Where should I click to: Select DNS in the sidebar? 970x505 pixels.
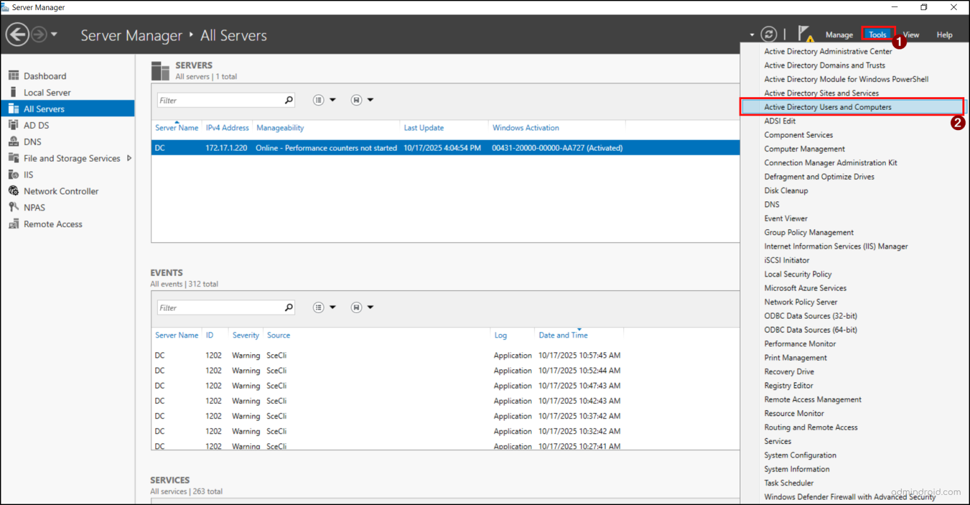[37, 141]
